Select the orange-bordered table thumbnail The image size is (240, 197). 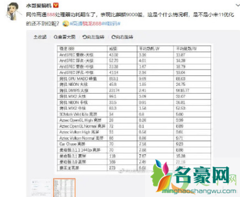pyautogui.click(x=64, y=188)
